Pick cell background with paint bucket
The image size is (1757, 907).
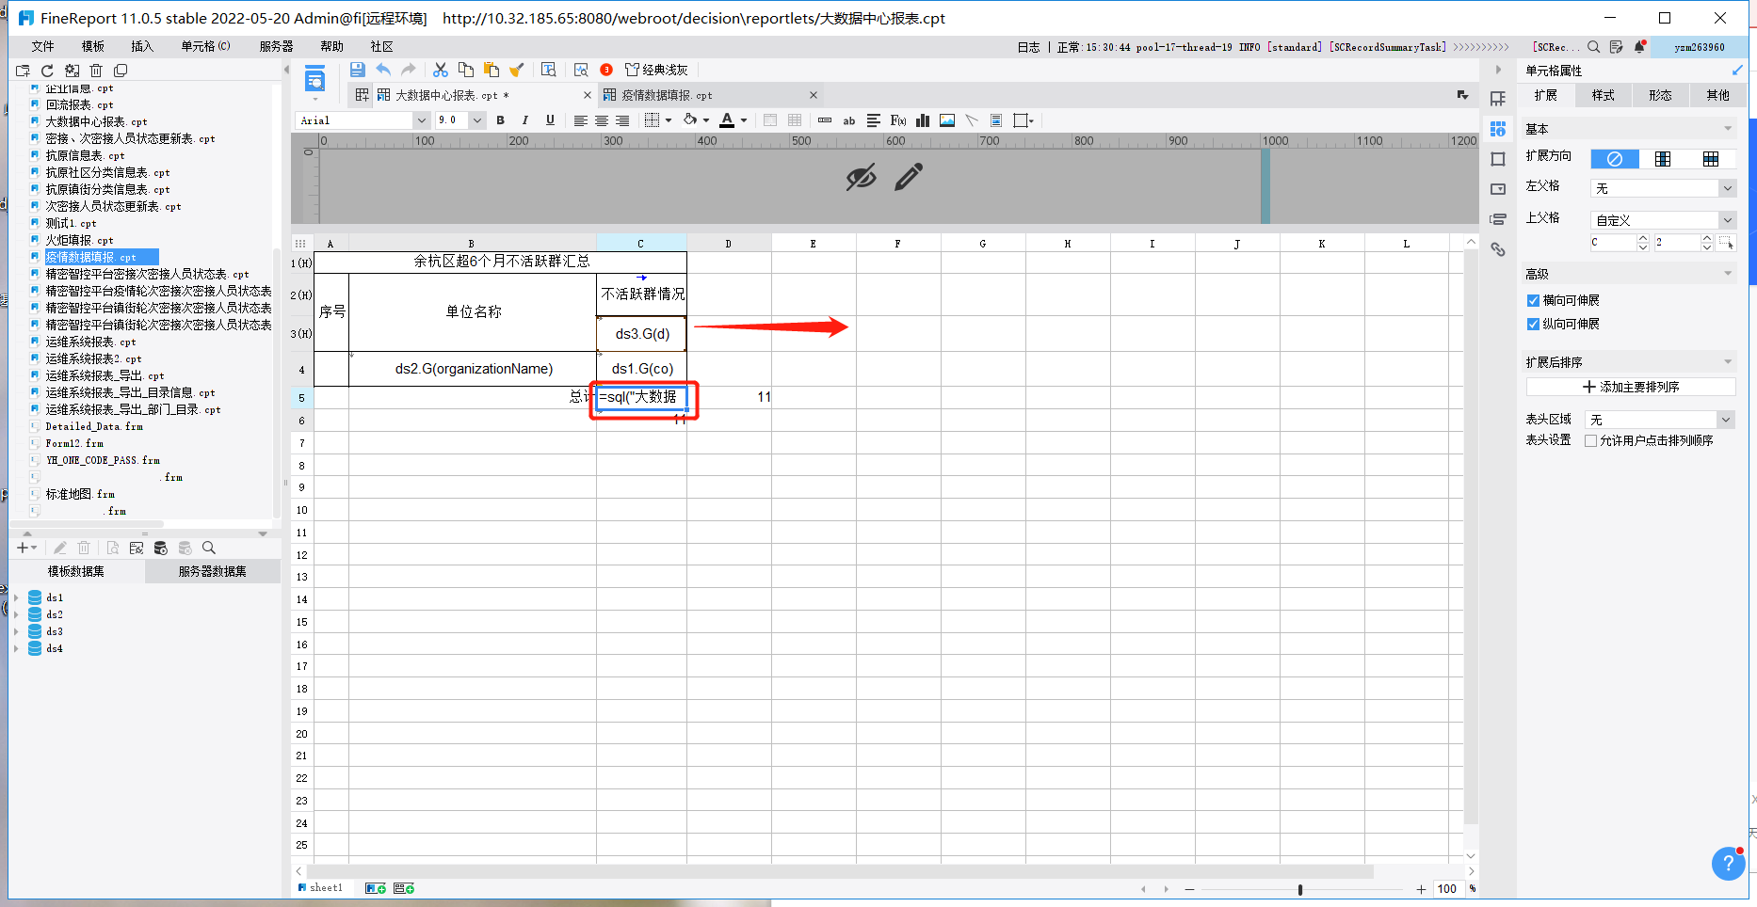690,120
